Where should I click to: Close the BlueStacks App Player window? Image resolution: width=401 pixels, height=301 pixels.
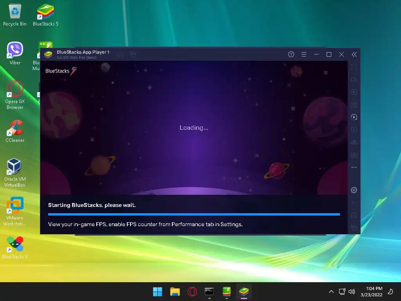[x=341, y=54]
